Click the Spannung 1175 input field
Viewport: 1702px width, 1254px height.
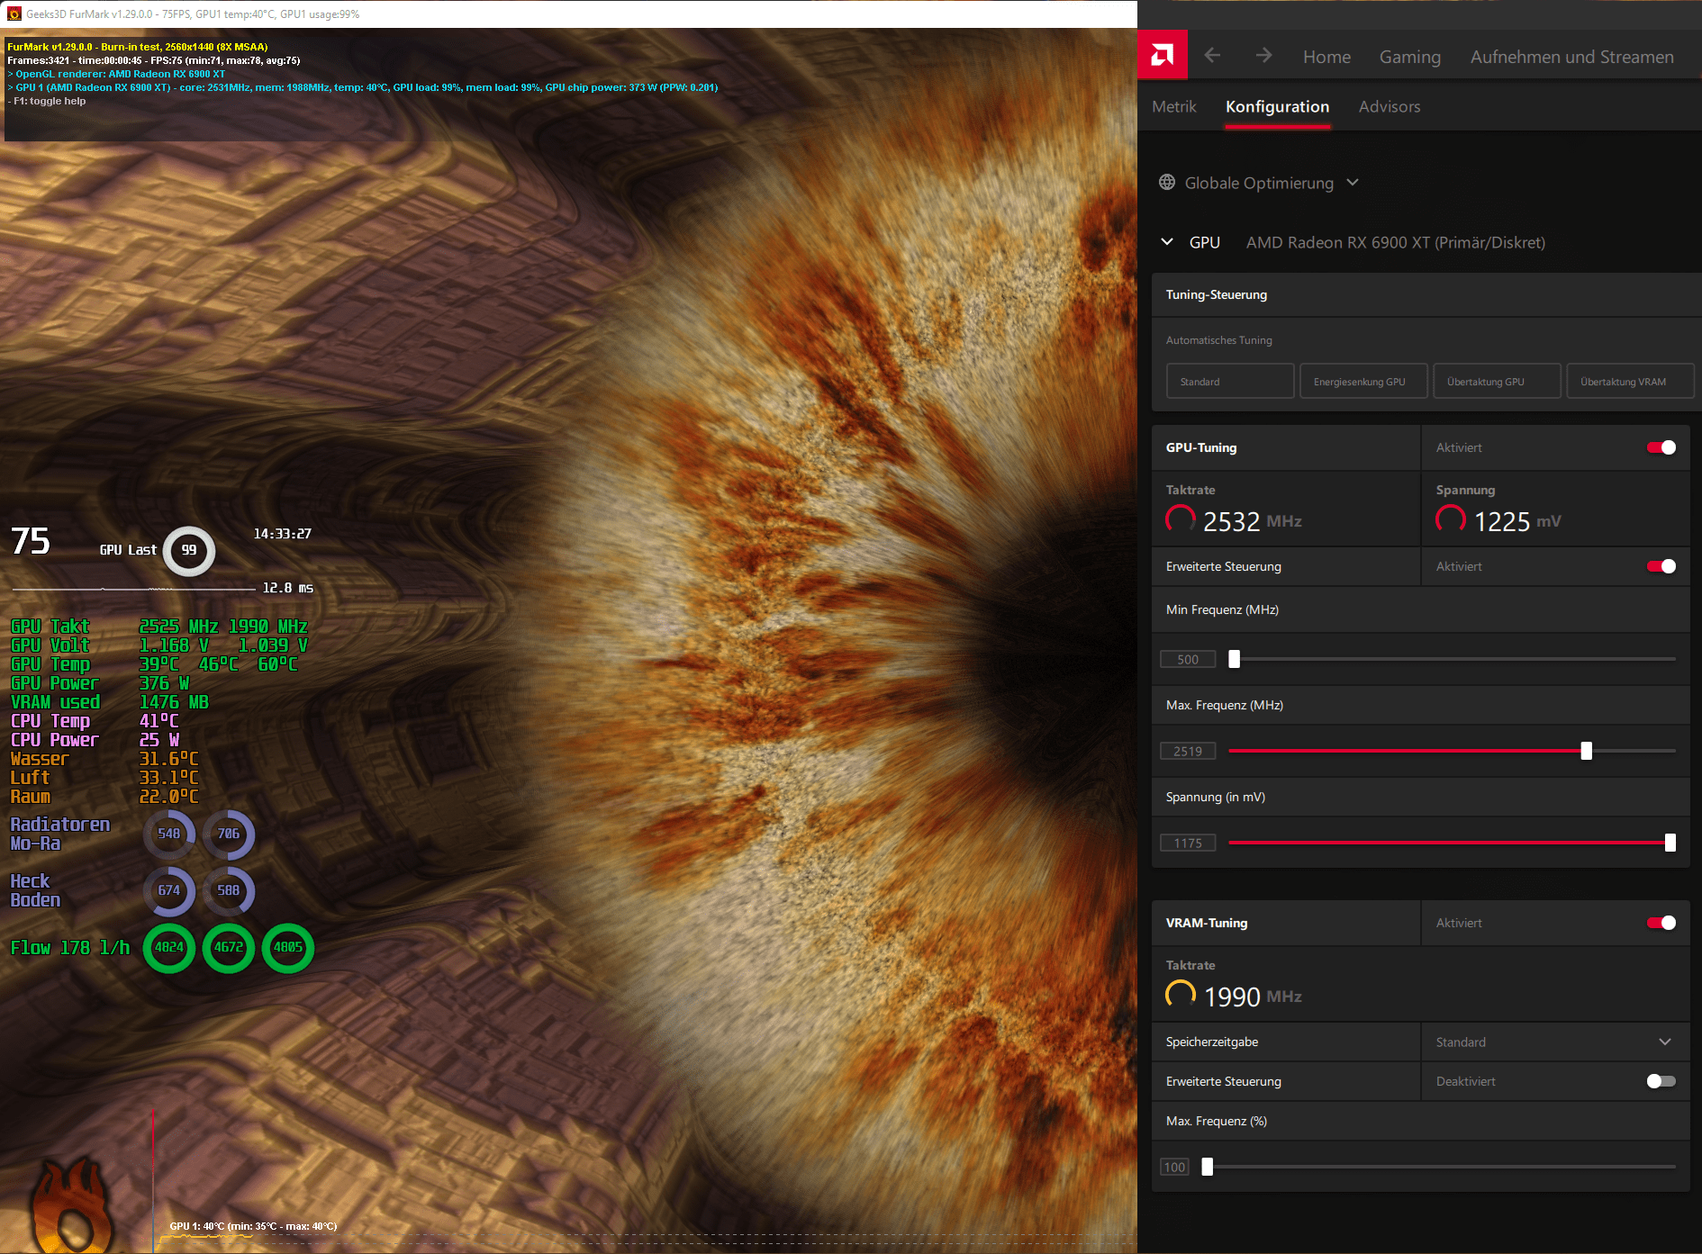1188,843
